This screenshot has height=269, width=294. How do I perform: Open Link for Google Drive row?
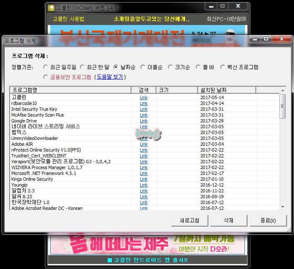click(x=143, y=121)
